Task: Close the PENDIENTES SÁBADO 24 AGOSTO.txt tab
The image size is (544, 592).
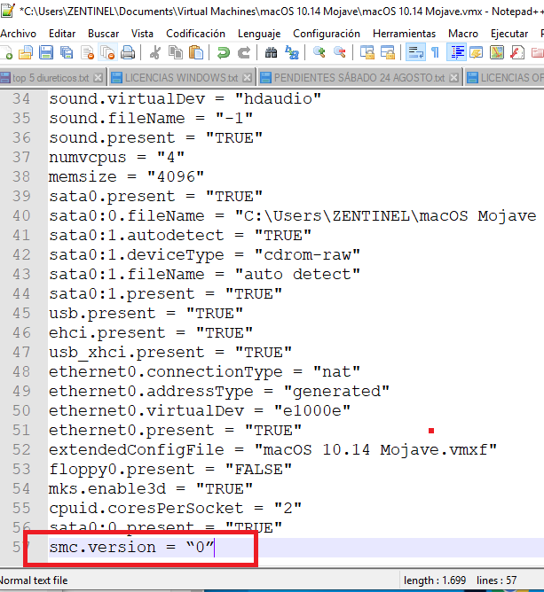Action: [x=454, y=77]
